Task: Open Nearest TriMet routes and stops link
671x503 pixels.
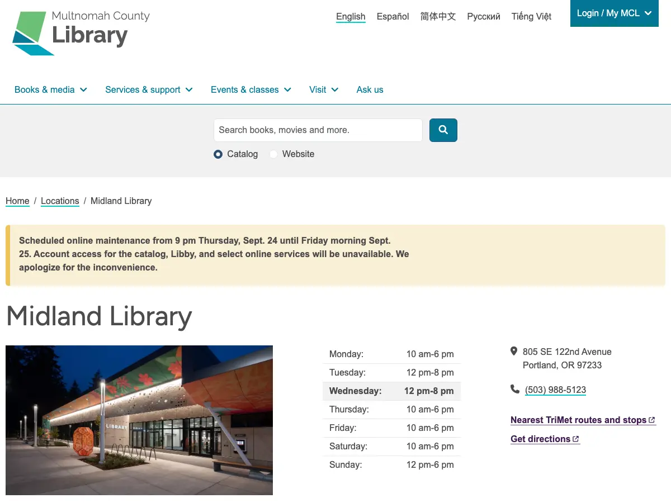Action: click(x=583, y=420)
